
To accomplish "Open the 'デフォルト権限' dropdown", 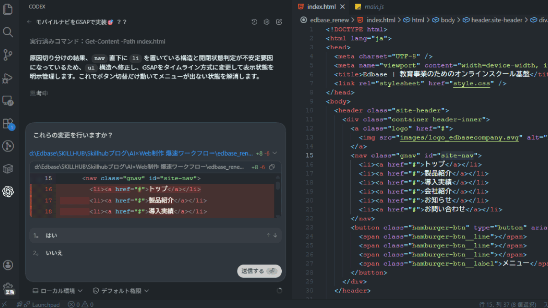I will tap(121, 291).
